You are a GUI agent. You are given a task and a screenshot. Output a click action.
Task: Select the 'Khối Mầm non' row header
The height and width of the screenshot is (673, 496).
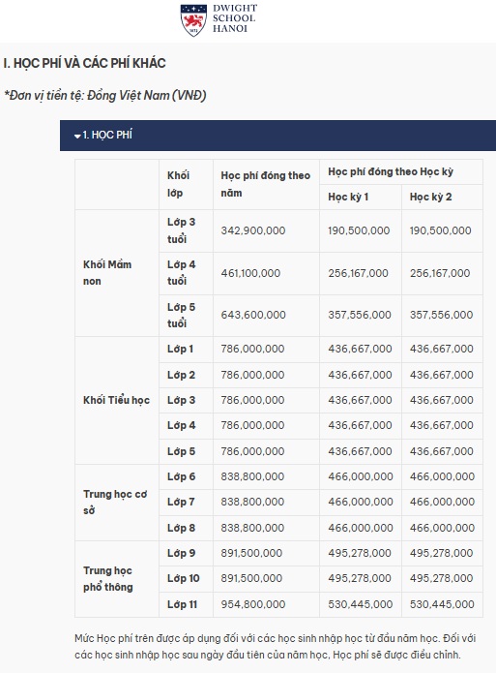click(x=107, y=272)
